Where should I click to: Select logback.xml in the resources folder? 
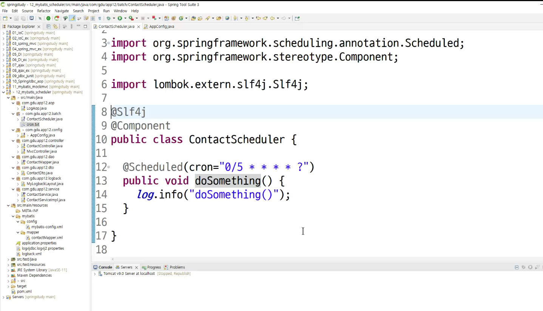pyautogui.click(x=32, y=254)
